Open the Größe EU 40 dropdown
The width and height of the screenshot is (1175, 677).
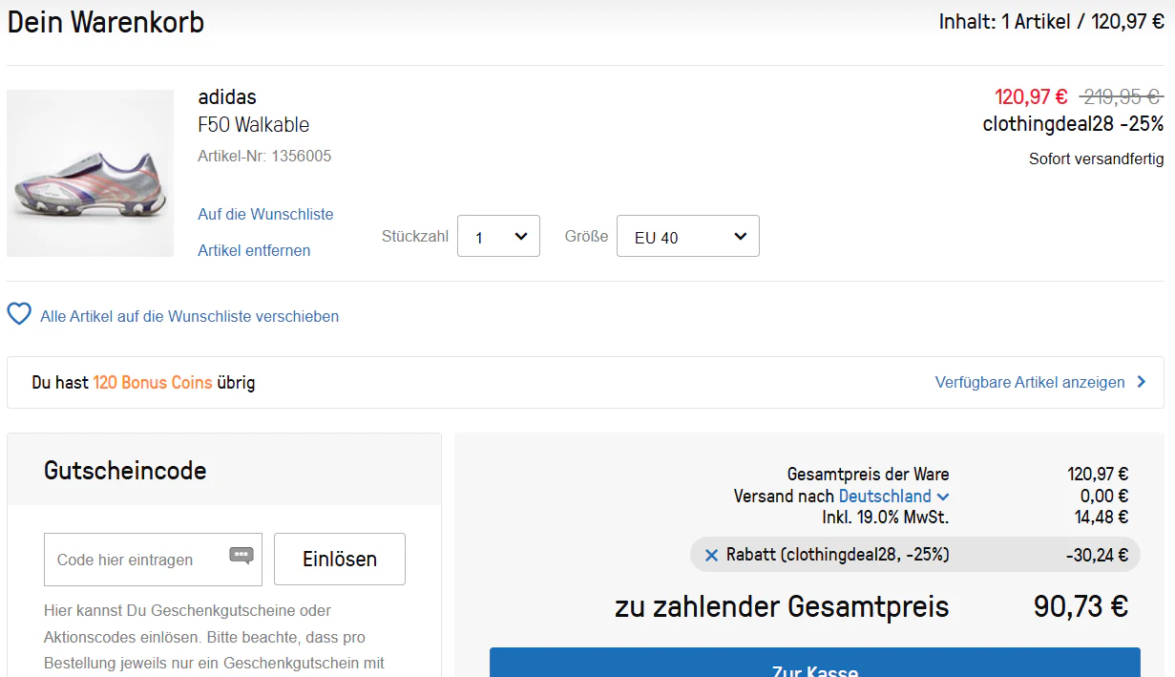pos(688,236)
